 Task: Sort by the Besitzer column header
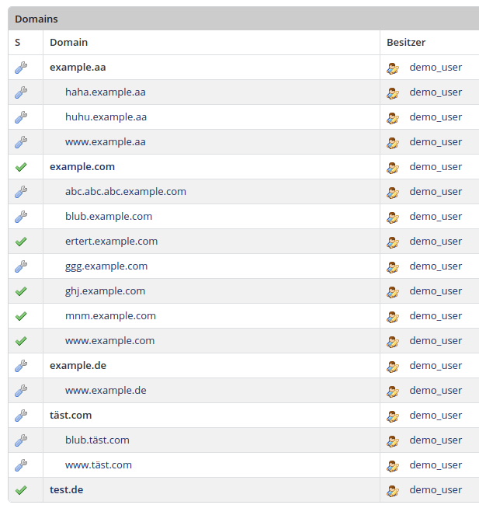(x=406, y=43)
